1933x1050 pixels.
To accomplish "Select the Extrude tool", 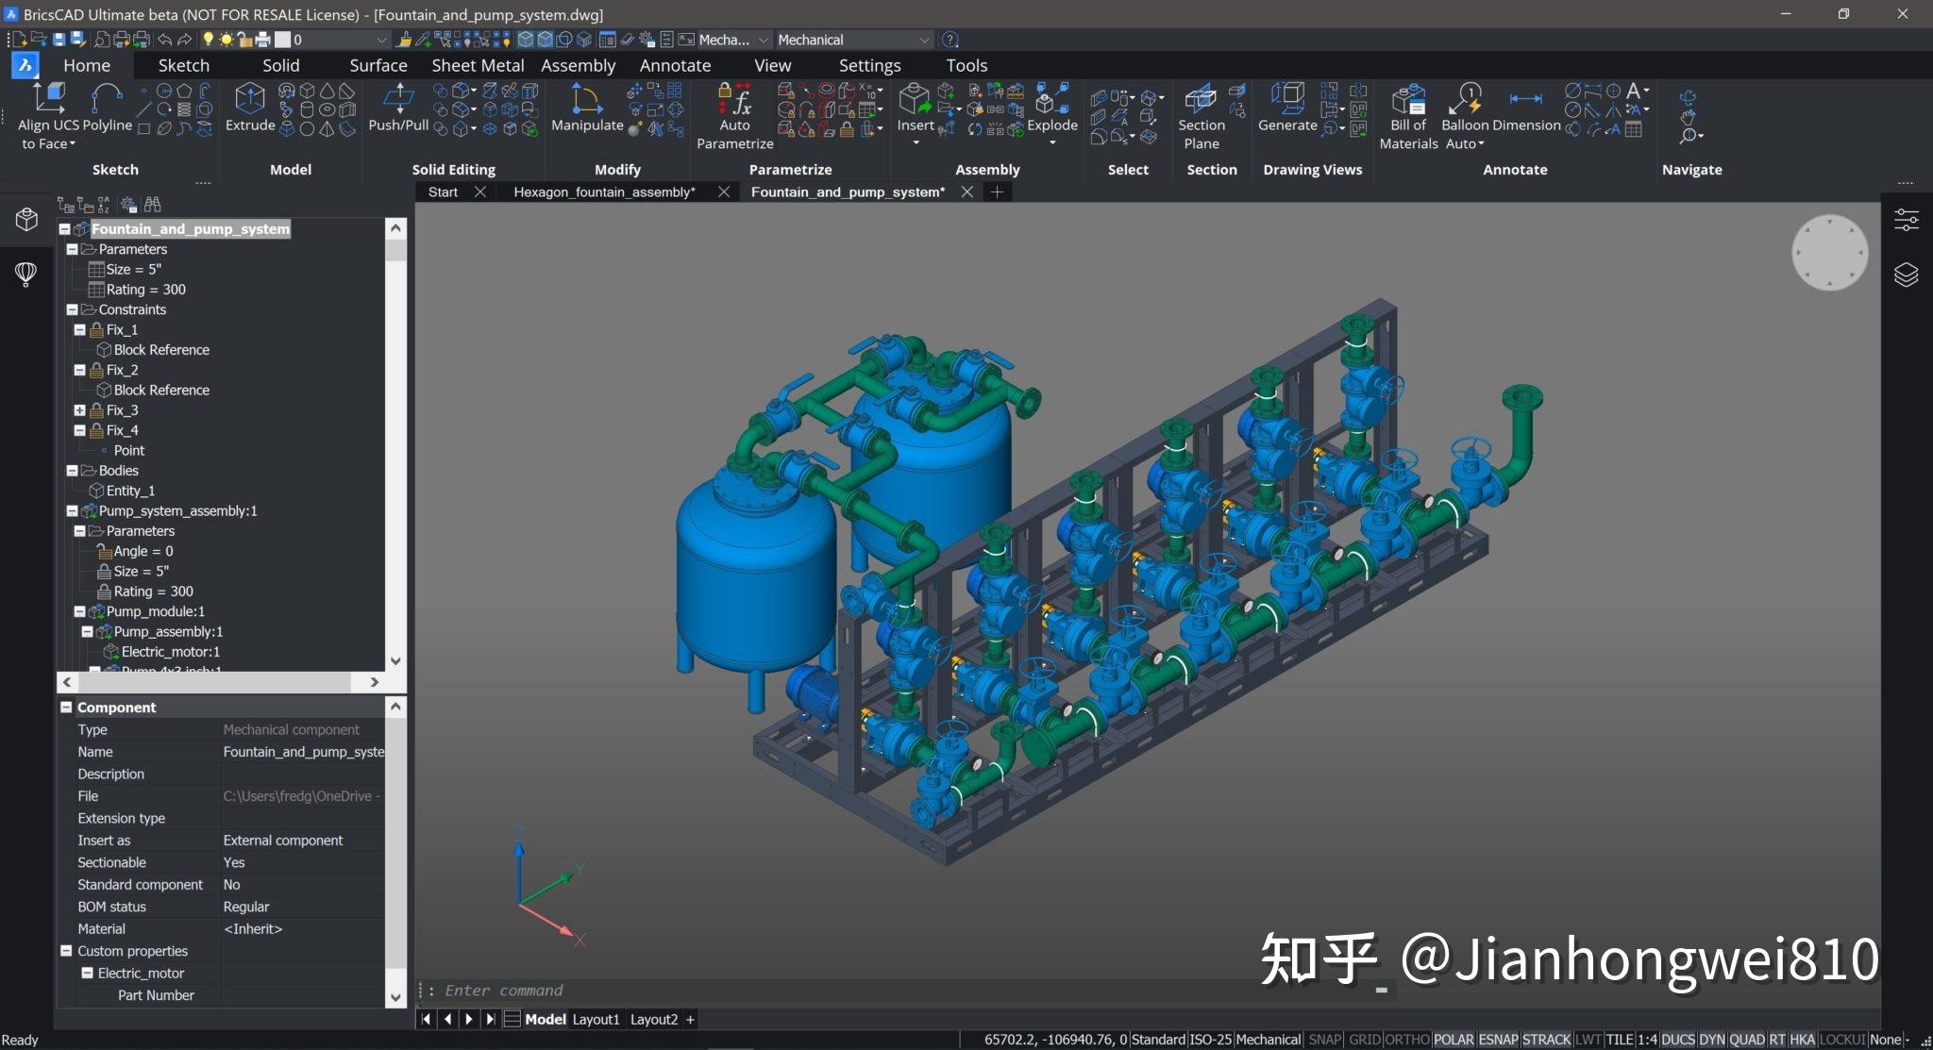I will point(249,108).
